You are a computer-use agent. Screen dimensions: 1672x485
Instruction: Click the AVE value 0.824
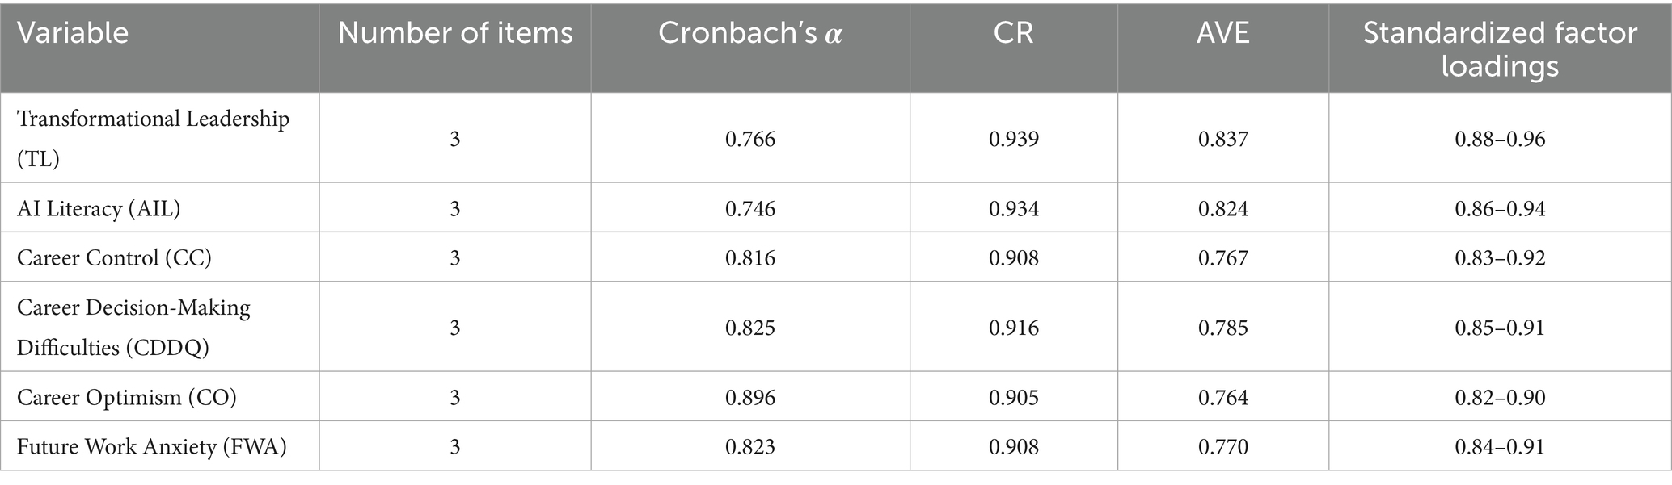point(1223,210)
